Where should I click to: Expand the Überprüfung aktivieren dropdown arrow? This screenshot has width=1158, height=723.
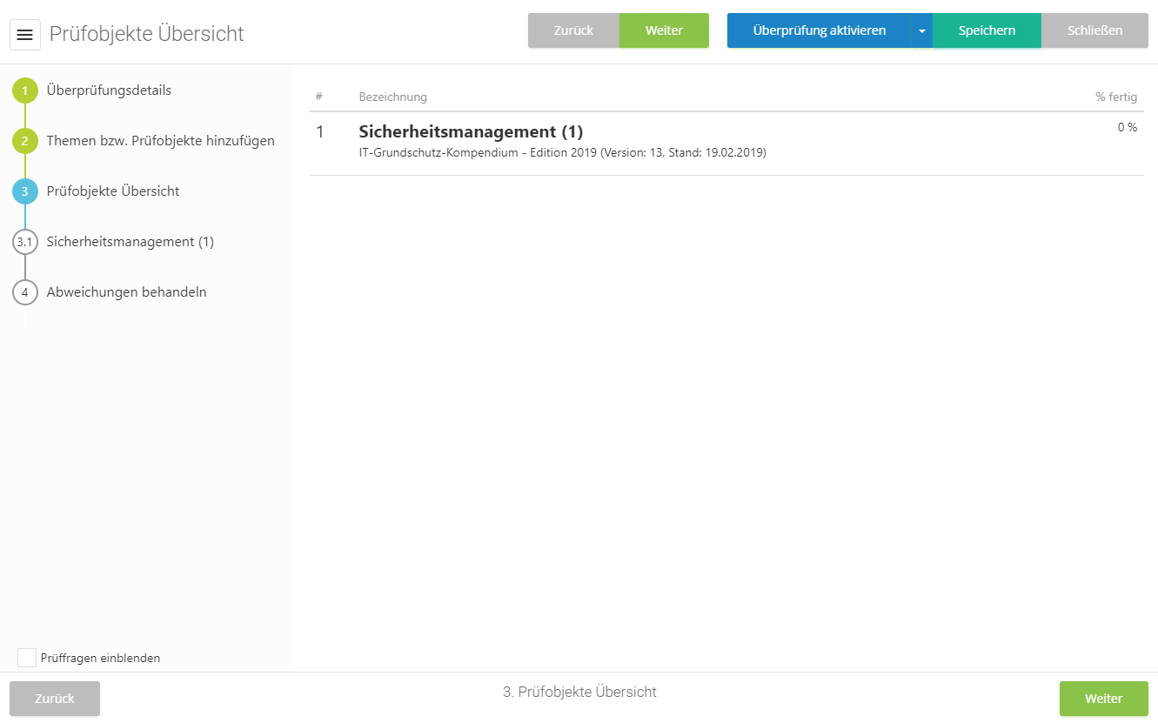[x=921, y=31]
